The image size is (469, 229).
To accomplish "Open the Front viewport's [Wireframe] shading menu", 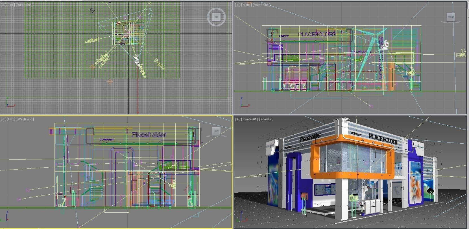I will click(261, 5).
